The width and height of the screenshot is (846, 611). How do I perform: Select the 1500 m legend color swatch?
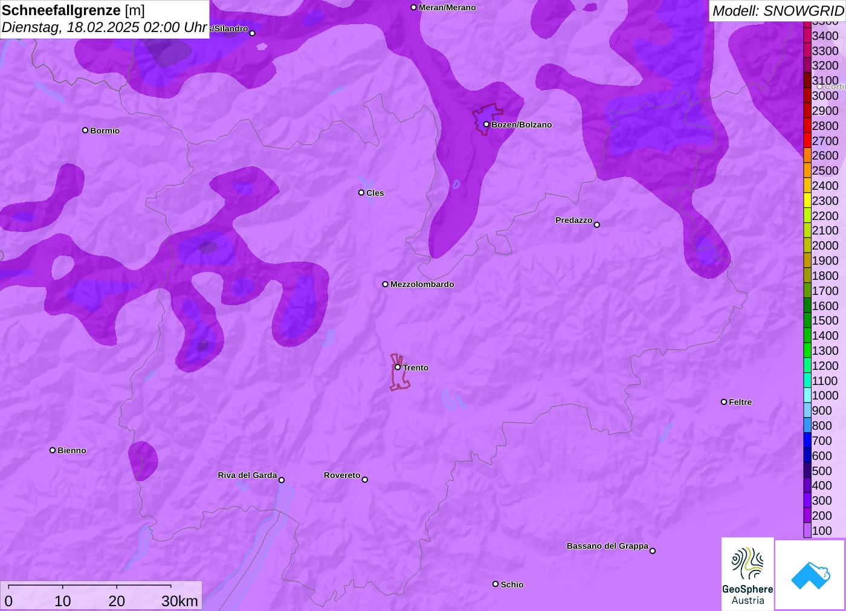coord(807,320)
